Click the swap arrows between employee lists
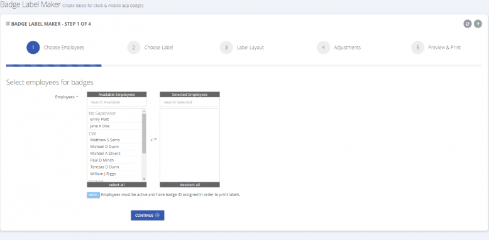Viewport: 489px width, 240px height. point(153,140)
